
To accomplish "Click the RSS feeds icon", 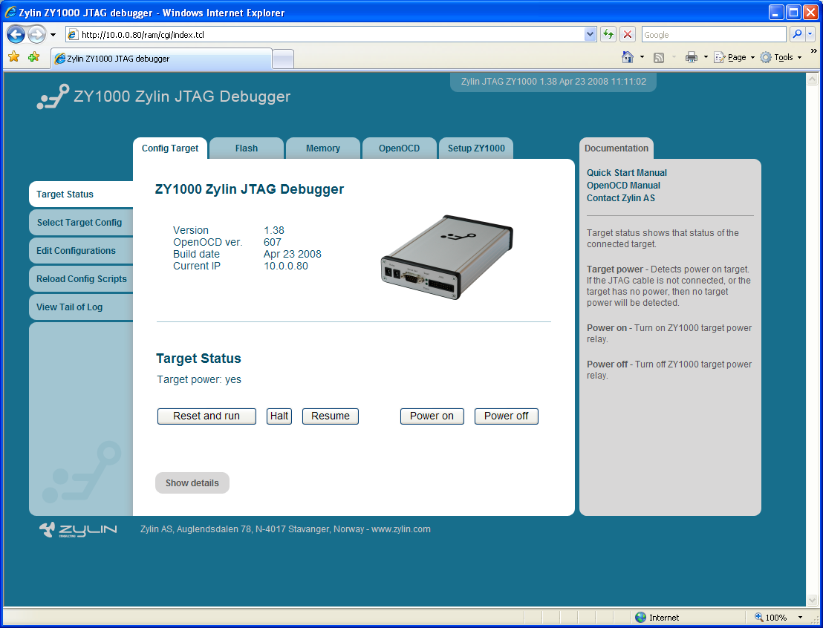I will point(659,57).
